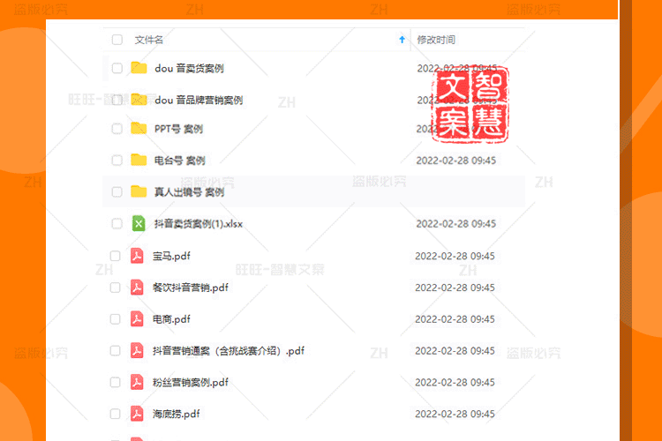Open the PPT号 案例 folder name
Image resolution: width=662 pixels, height=441 pixels.
point(178,129)
